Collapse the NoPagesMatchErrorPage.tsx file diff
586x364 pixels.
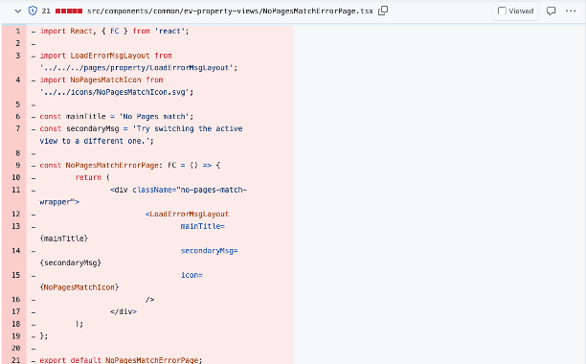pyautogui.click(x=17, y=11)
